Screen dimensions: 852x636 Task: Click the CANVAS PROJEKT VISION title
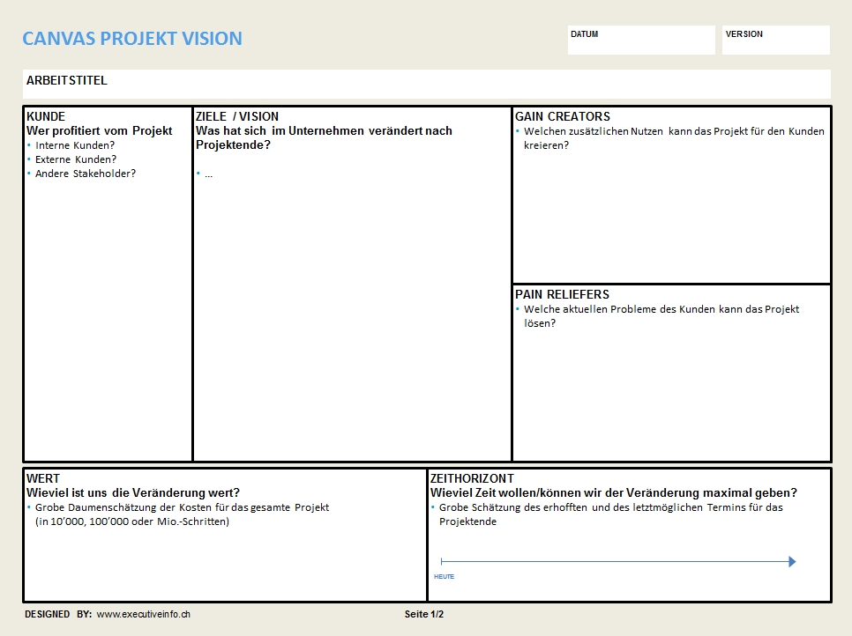point(132,39)
